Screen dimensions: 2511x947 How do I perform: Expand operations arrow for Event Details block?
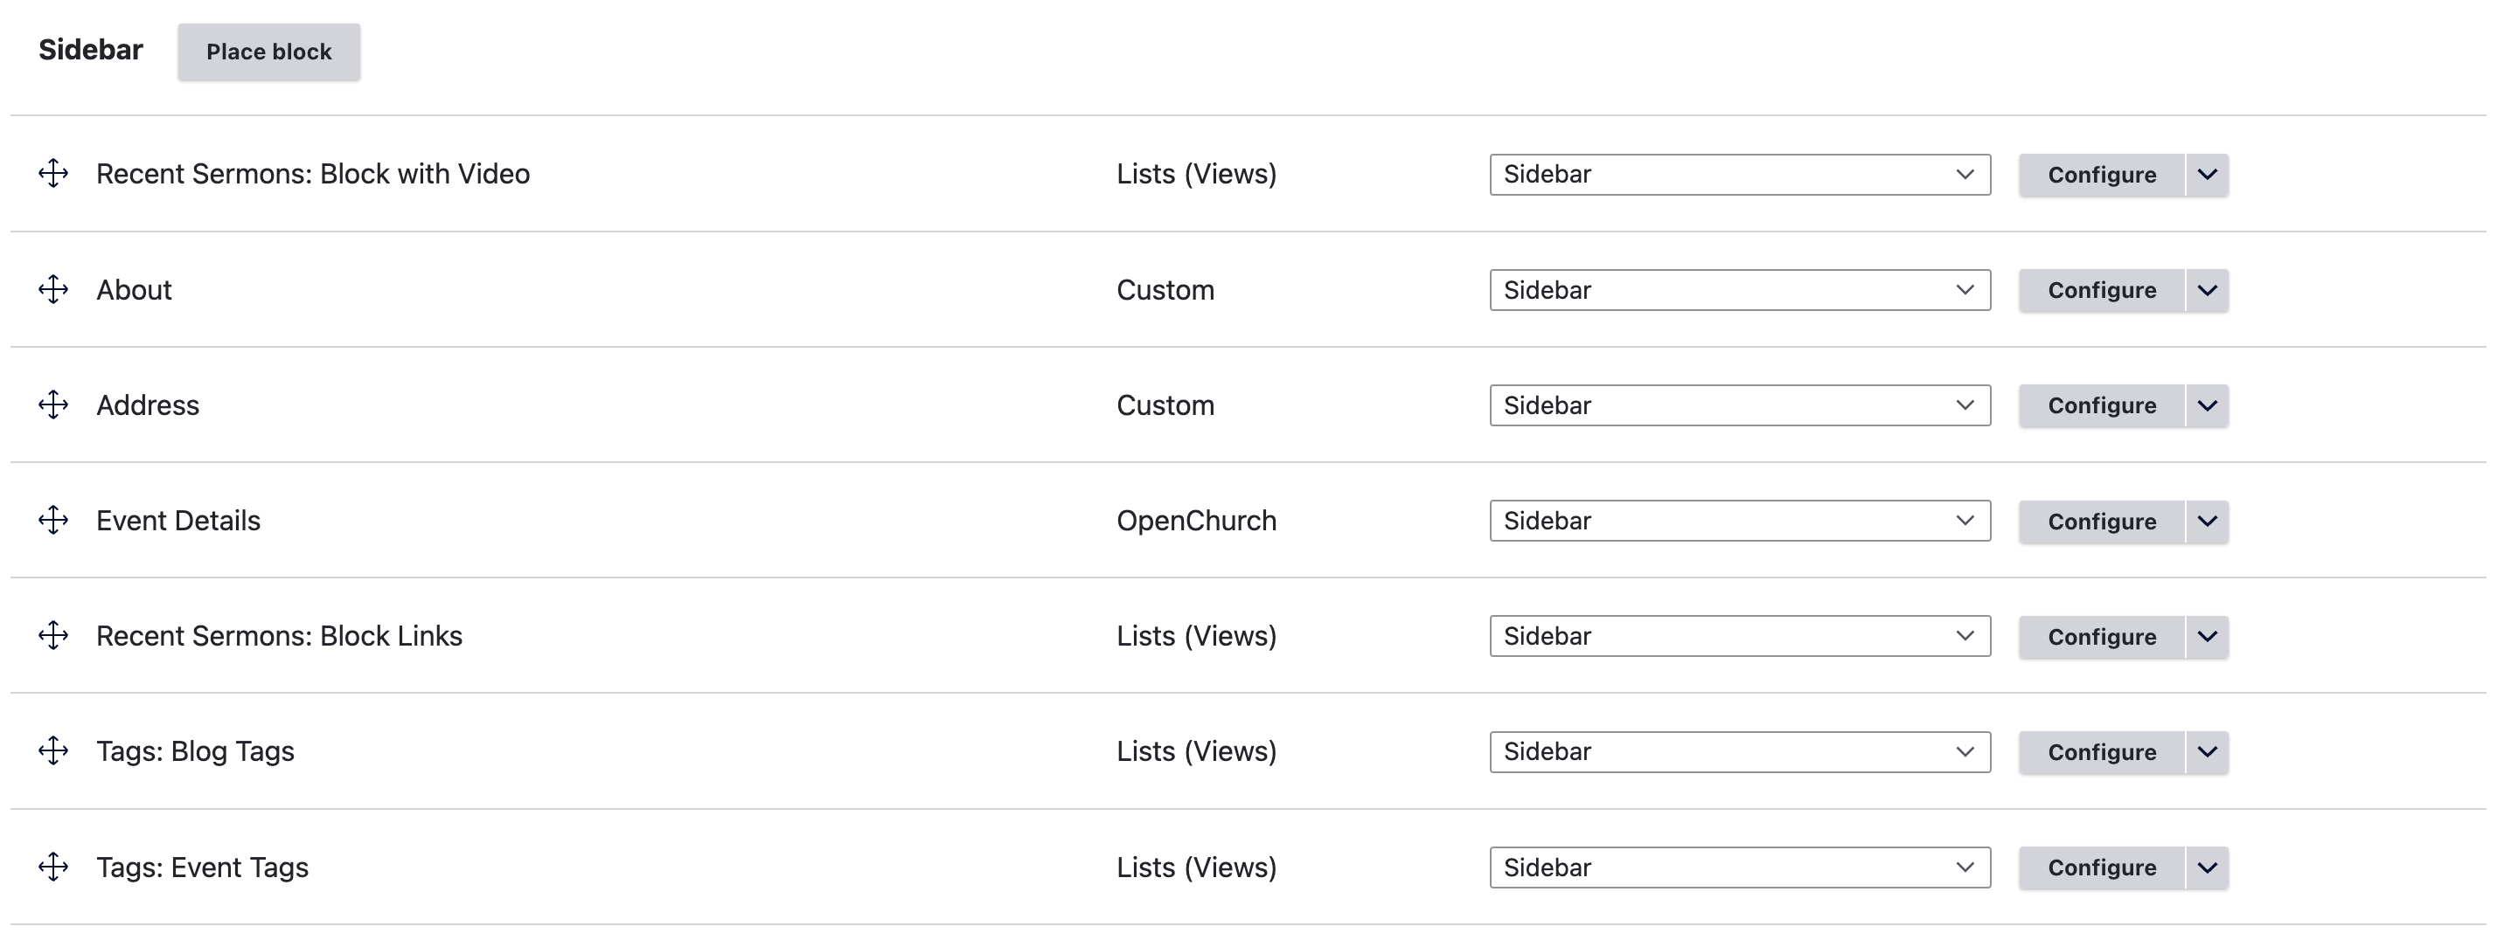(2207, 522)
